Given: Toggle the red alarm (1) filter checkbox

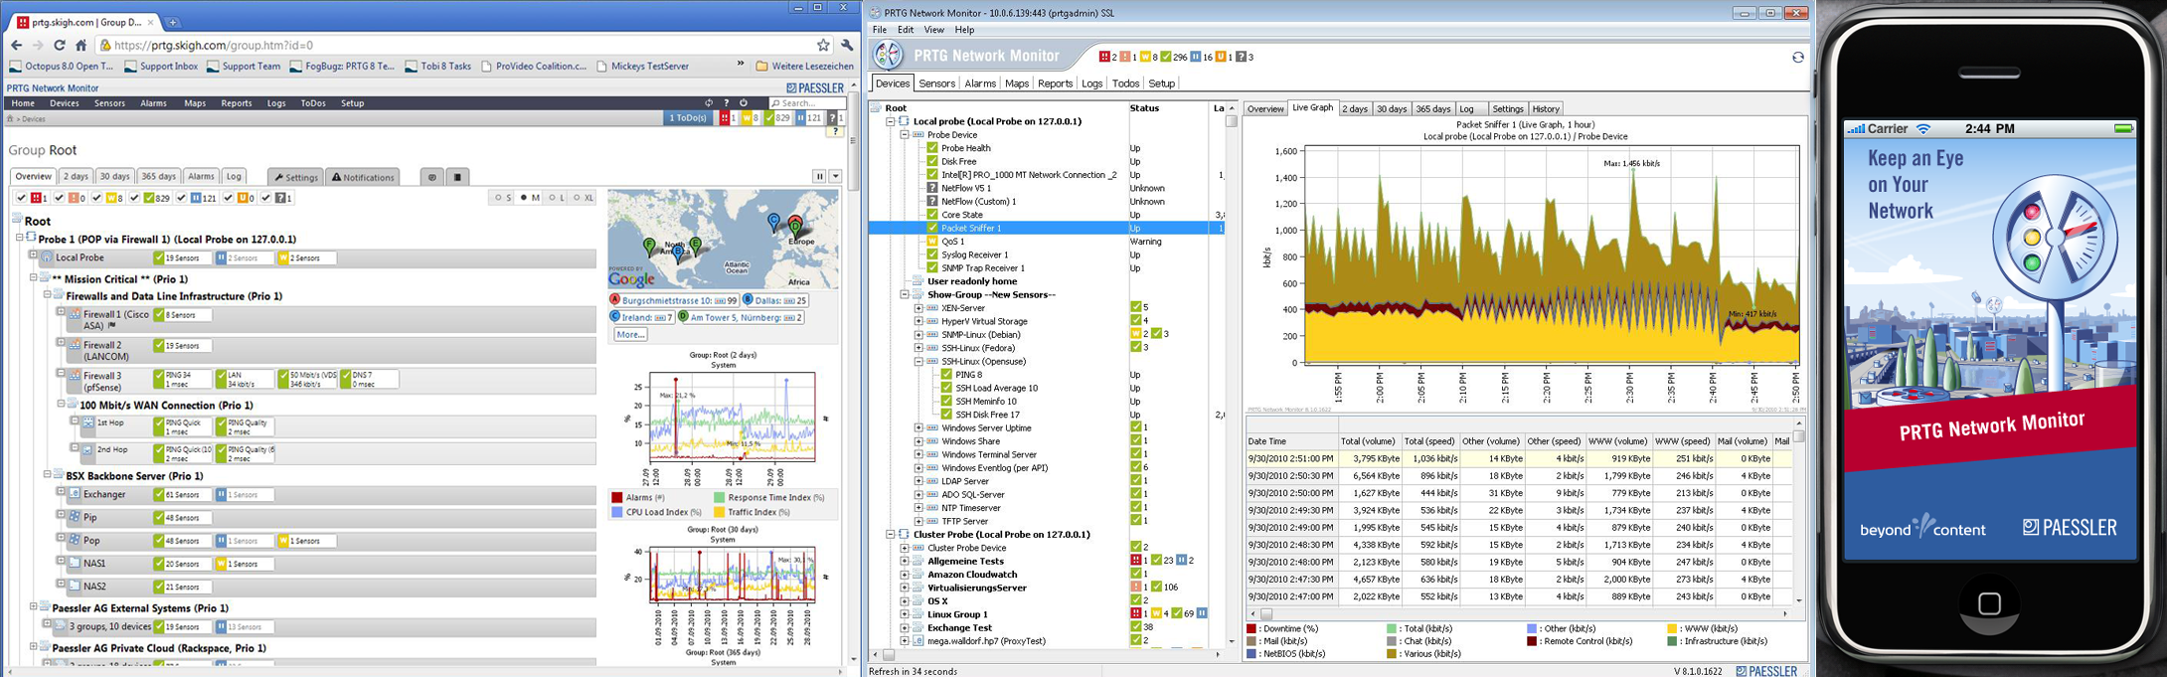Looking at the screenshot, I should (x=21, y=198).
